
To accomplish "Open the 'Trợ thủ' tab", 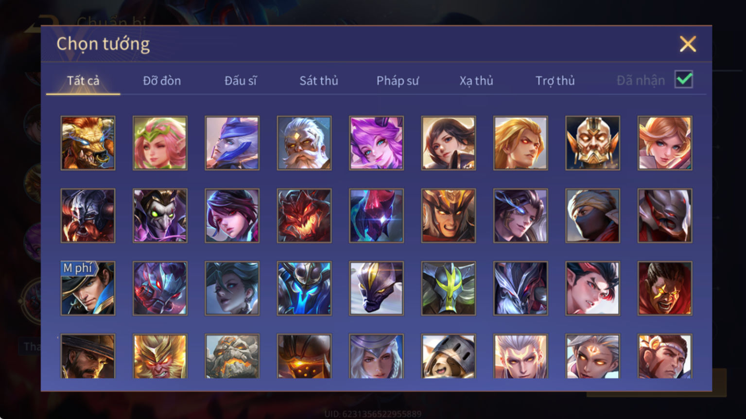I will 555,81.
